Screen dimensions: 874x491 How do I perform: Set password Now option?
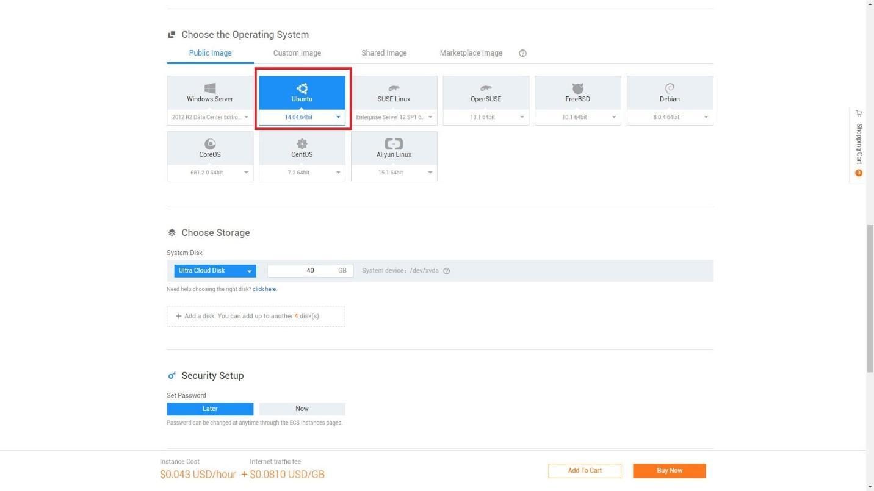click(302, 409)
